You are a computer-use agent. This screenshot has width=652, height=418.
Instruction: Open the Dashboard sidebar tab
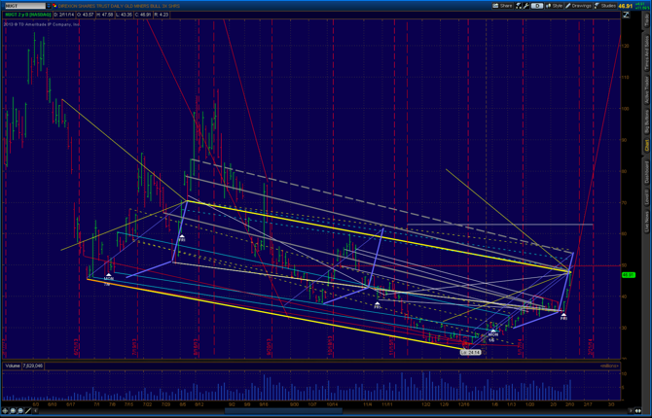coord(647,172)
